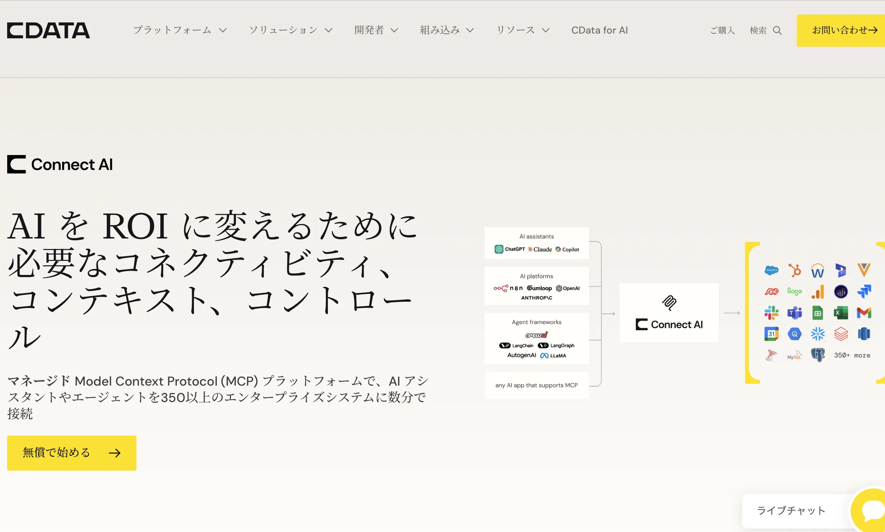
Task: Click the crewAI logo in Agent frameworks
Action: click(x=536, y=335)
